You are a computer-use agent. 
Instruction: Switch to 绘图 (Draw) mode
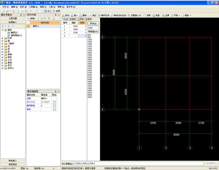(56, 11)
